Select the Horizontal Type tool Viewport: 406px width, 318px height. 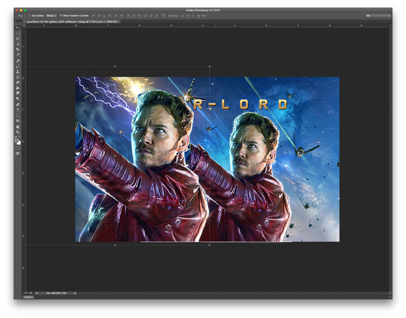(18, 110)
